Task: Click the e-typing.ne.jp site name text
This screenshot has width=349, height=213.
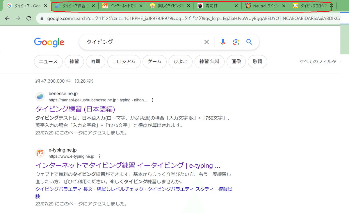Action: tap(63, 150)
